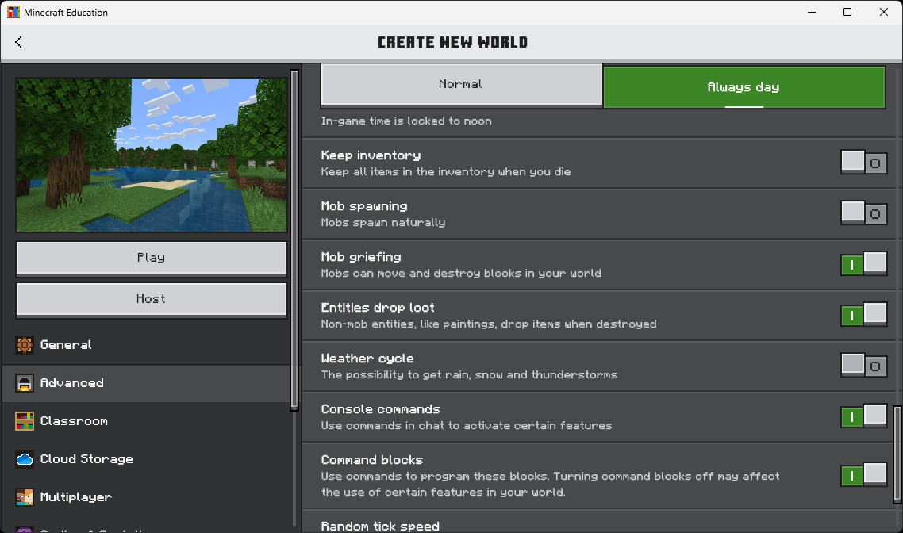Disable Mob griefing switch
This screenshot has width=903, height=533.
pos(864,264)
